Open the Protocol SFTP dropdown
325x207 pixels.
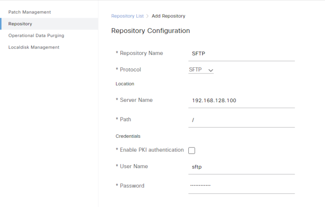coord(201,70)
